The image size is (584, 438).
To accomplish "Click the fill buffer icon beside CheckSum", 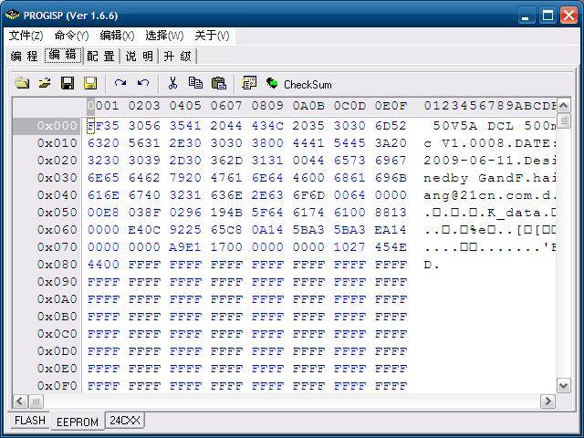I will point(248,83).
